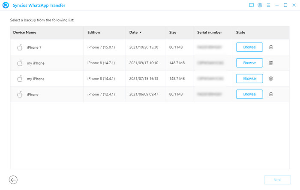300x190 pixels.
Task: Click Apple icon of 14.4.1 backup row
Action: 20,78
